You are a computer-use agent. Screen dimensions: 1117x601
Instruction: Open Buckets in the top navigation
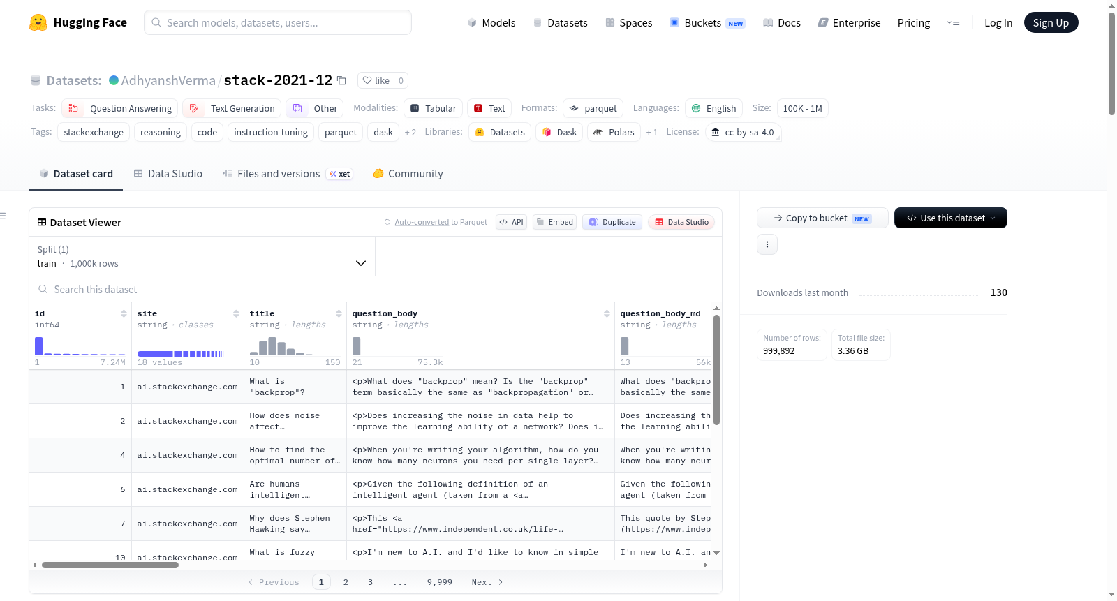(707, 22)
